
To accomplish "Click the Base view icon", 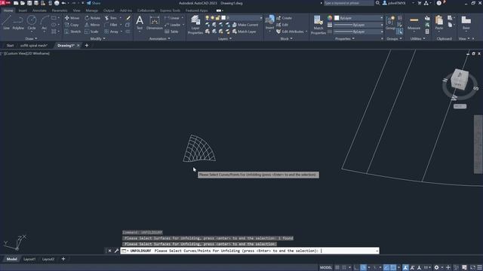I will click(x=466, y=23).
